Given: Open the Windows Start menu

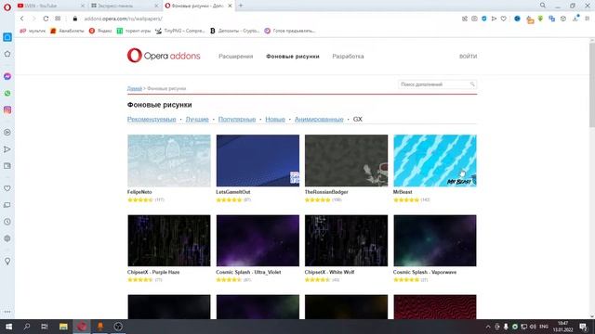Looking at the screenshot, I should [8, 327].
